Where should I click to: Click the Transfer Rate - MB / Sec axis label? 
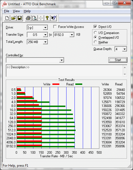click(56, 156)
